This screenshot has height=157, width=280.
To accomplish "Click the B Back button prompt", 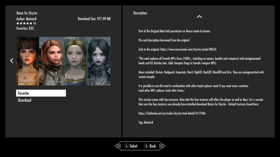I will 150,146.
